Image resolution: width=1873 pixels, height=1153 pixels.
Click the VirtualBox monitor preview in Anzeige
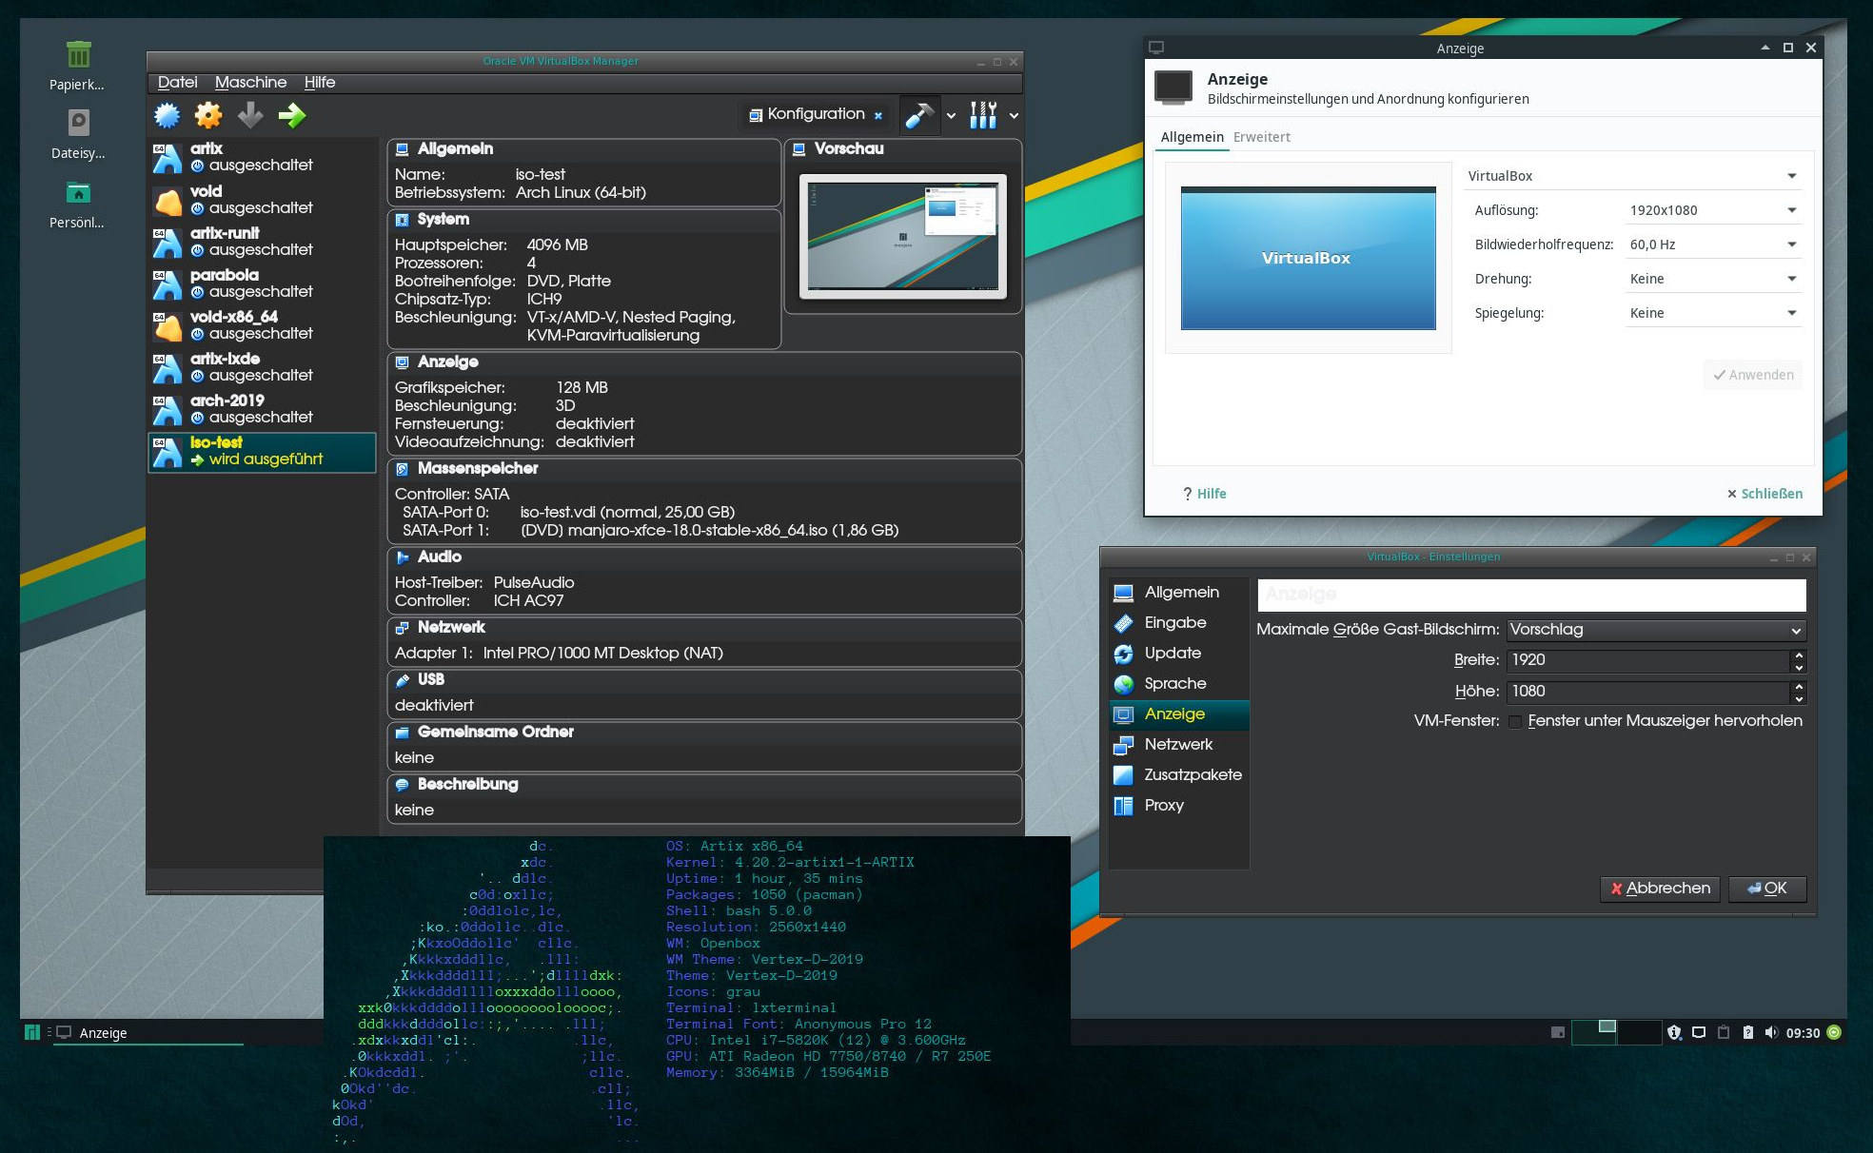(1308, 258)
